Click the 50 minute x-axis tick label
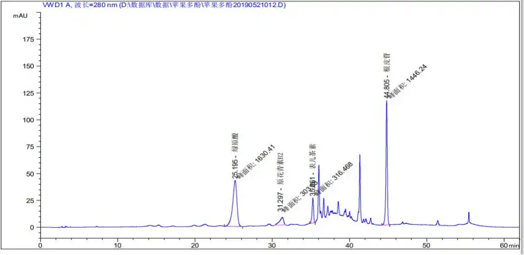The image size is (524, 255). click(427, 246)
